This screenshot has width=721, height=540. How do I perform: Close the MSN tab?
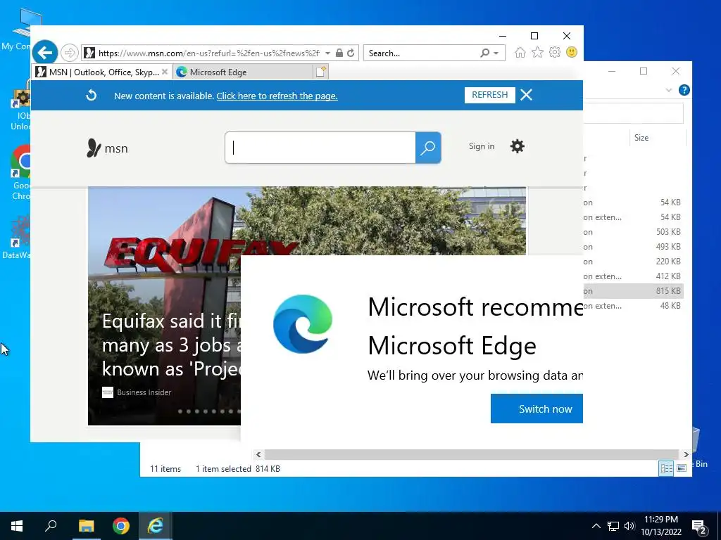tap(165, 72)
